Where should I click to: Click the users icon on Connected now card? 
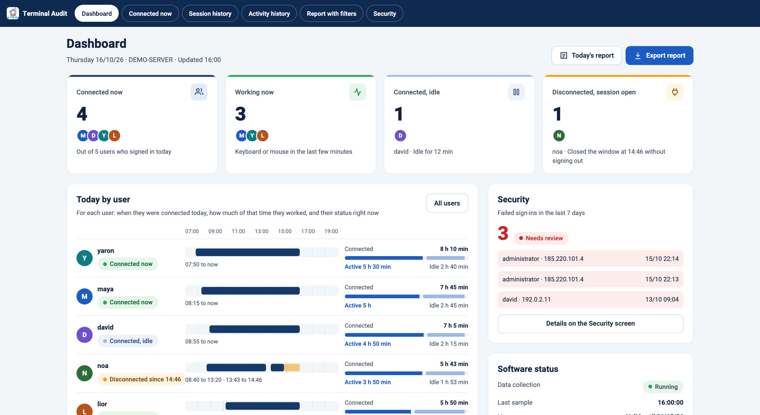coord(199,92)
